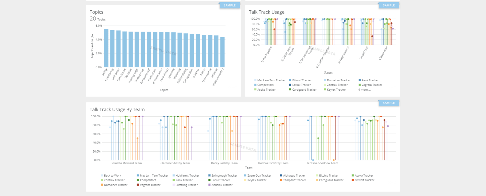Expand the '9 more ...' legend entries

364,90
